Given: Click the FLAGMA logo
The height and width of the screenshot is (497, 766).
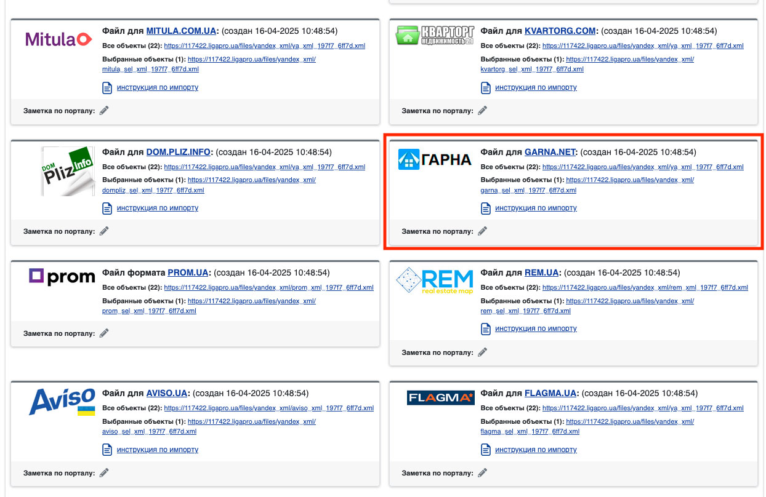Looking at the screenshot, I should pos(440,398).
